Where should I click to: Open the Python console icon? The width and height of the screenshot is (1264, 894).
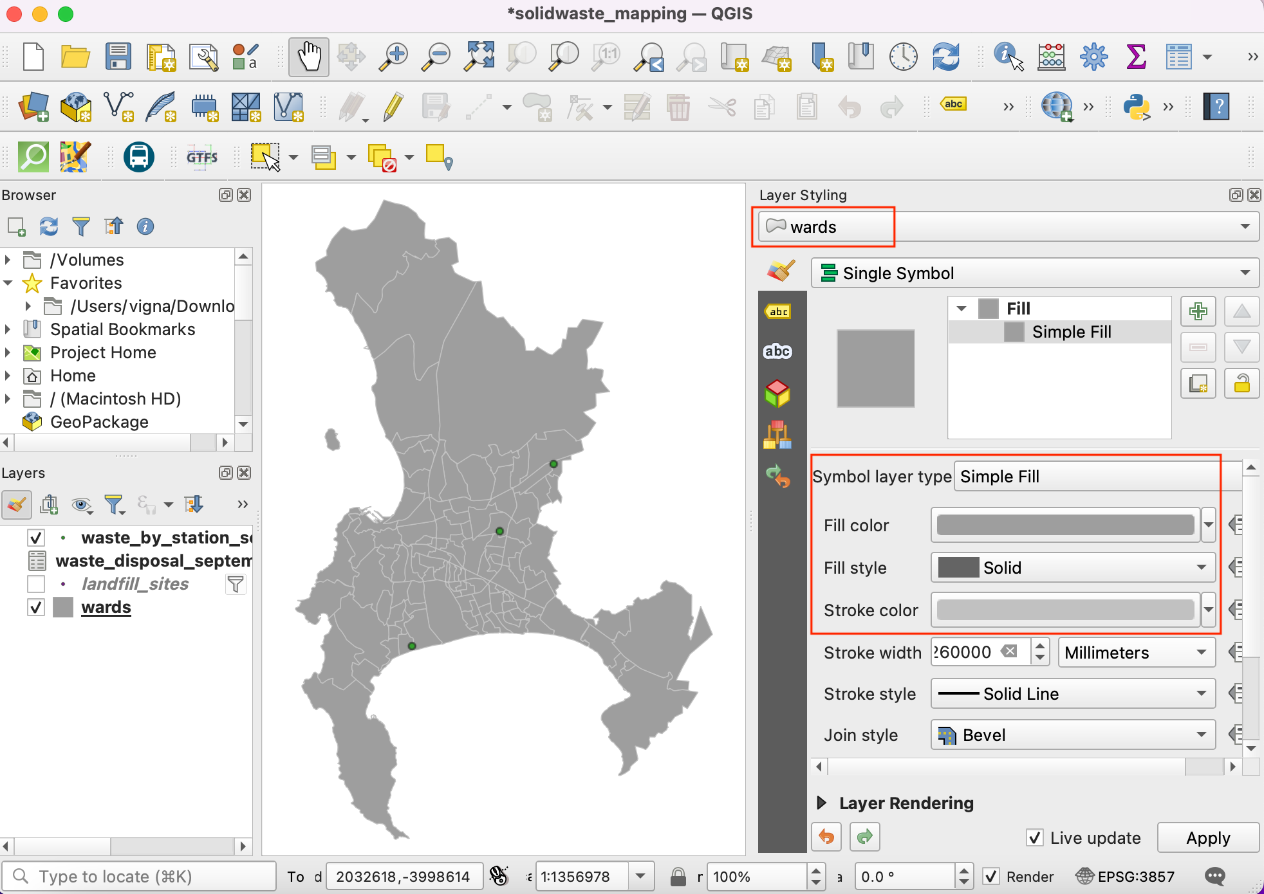click(1137, 107)
